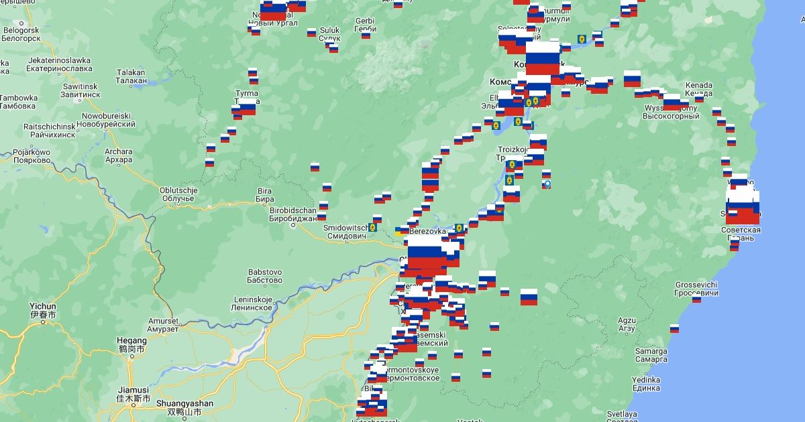
Task: Click the flag marker below Gerbi label
Action: coord(366,35)
